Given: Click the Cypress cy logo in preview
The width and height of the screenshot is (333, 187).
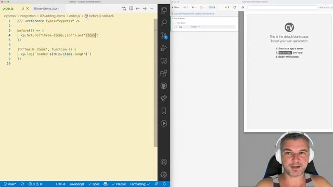Looking at the screenshot, I should coord(289,28).
